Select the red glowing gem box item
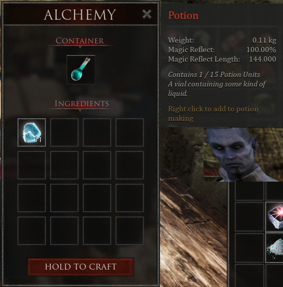 click(x=274, y=217)
